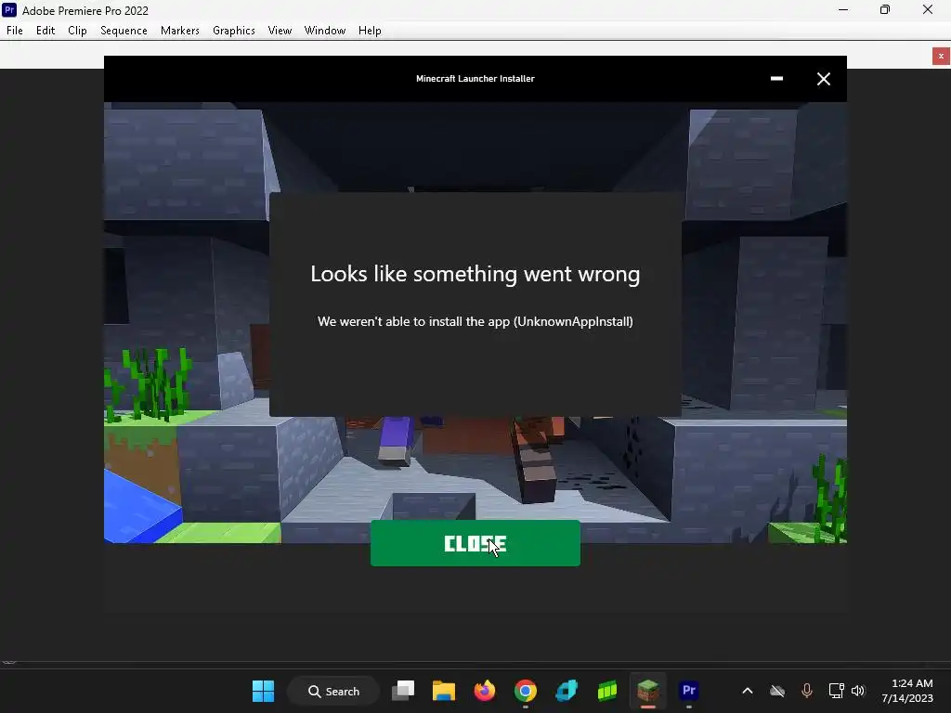This screenshot has height=713, width=951.
Task: Click the Premiere Pro app icon in title bar
Action: (9, 9)
